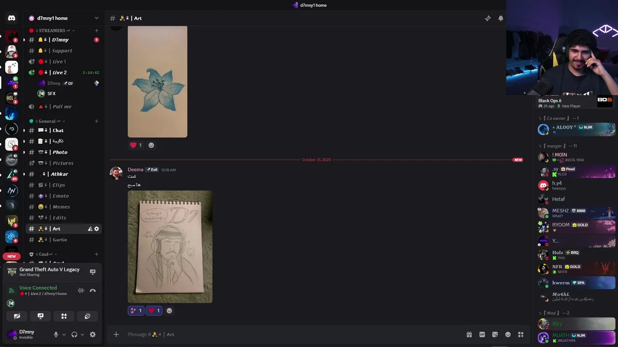Image resolution: width=618 pixels, height=347 pixels.
Task: Add reaction under the blue flower image
Action: (x=151, y=145)
